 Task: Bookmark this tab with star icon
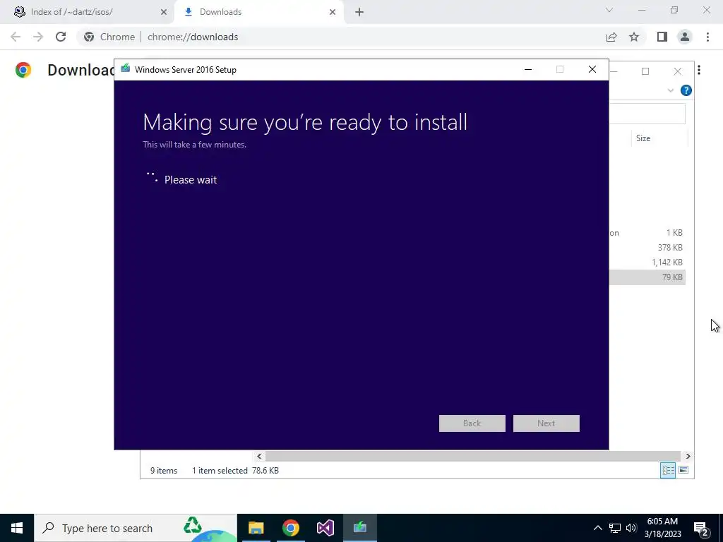point(634,37)
